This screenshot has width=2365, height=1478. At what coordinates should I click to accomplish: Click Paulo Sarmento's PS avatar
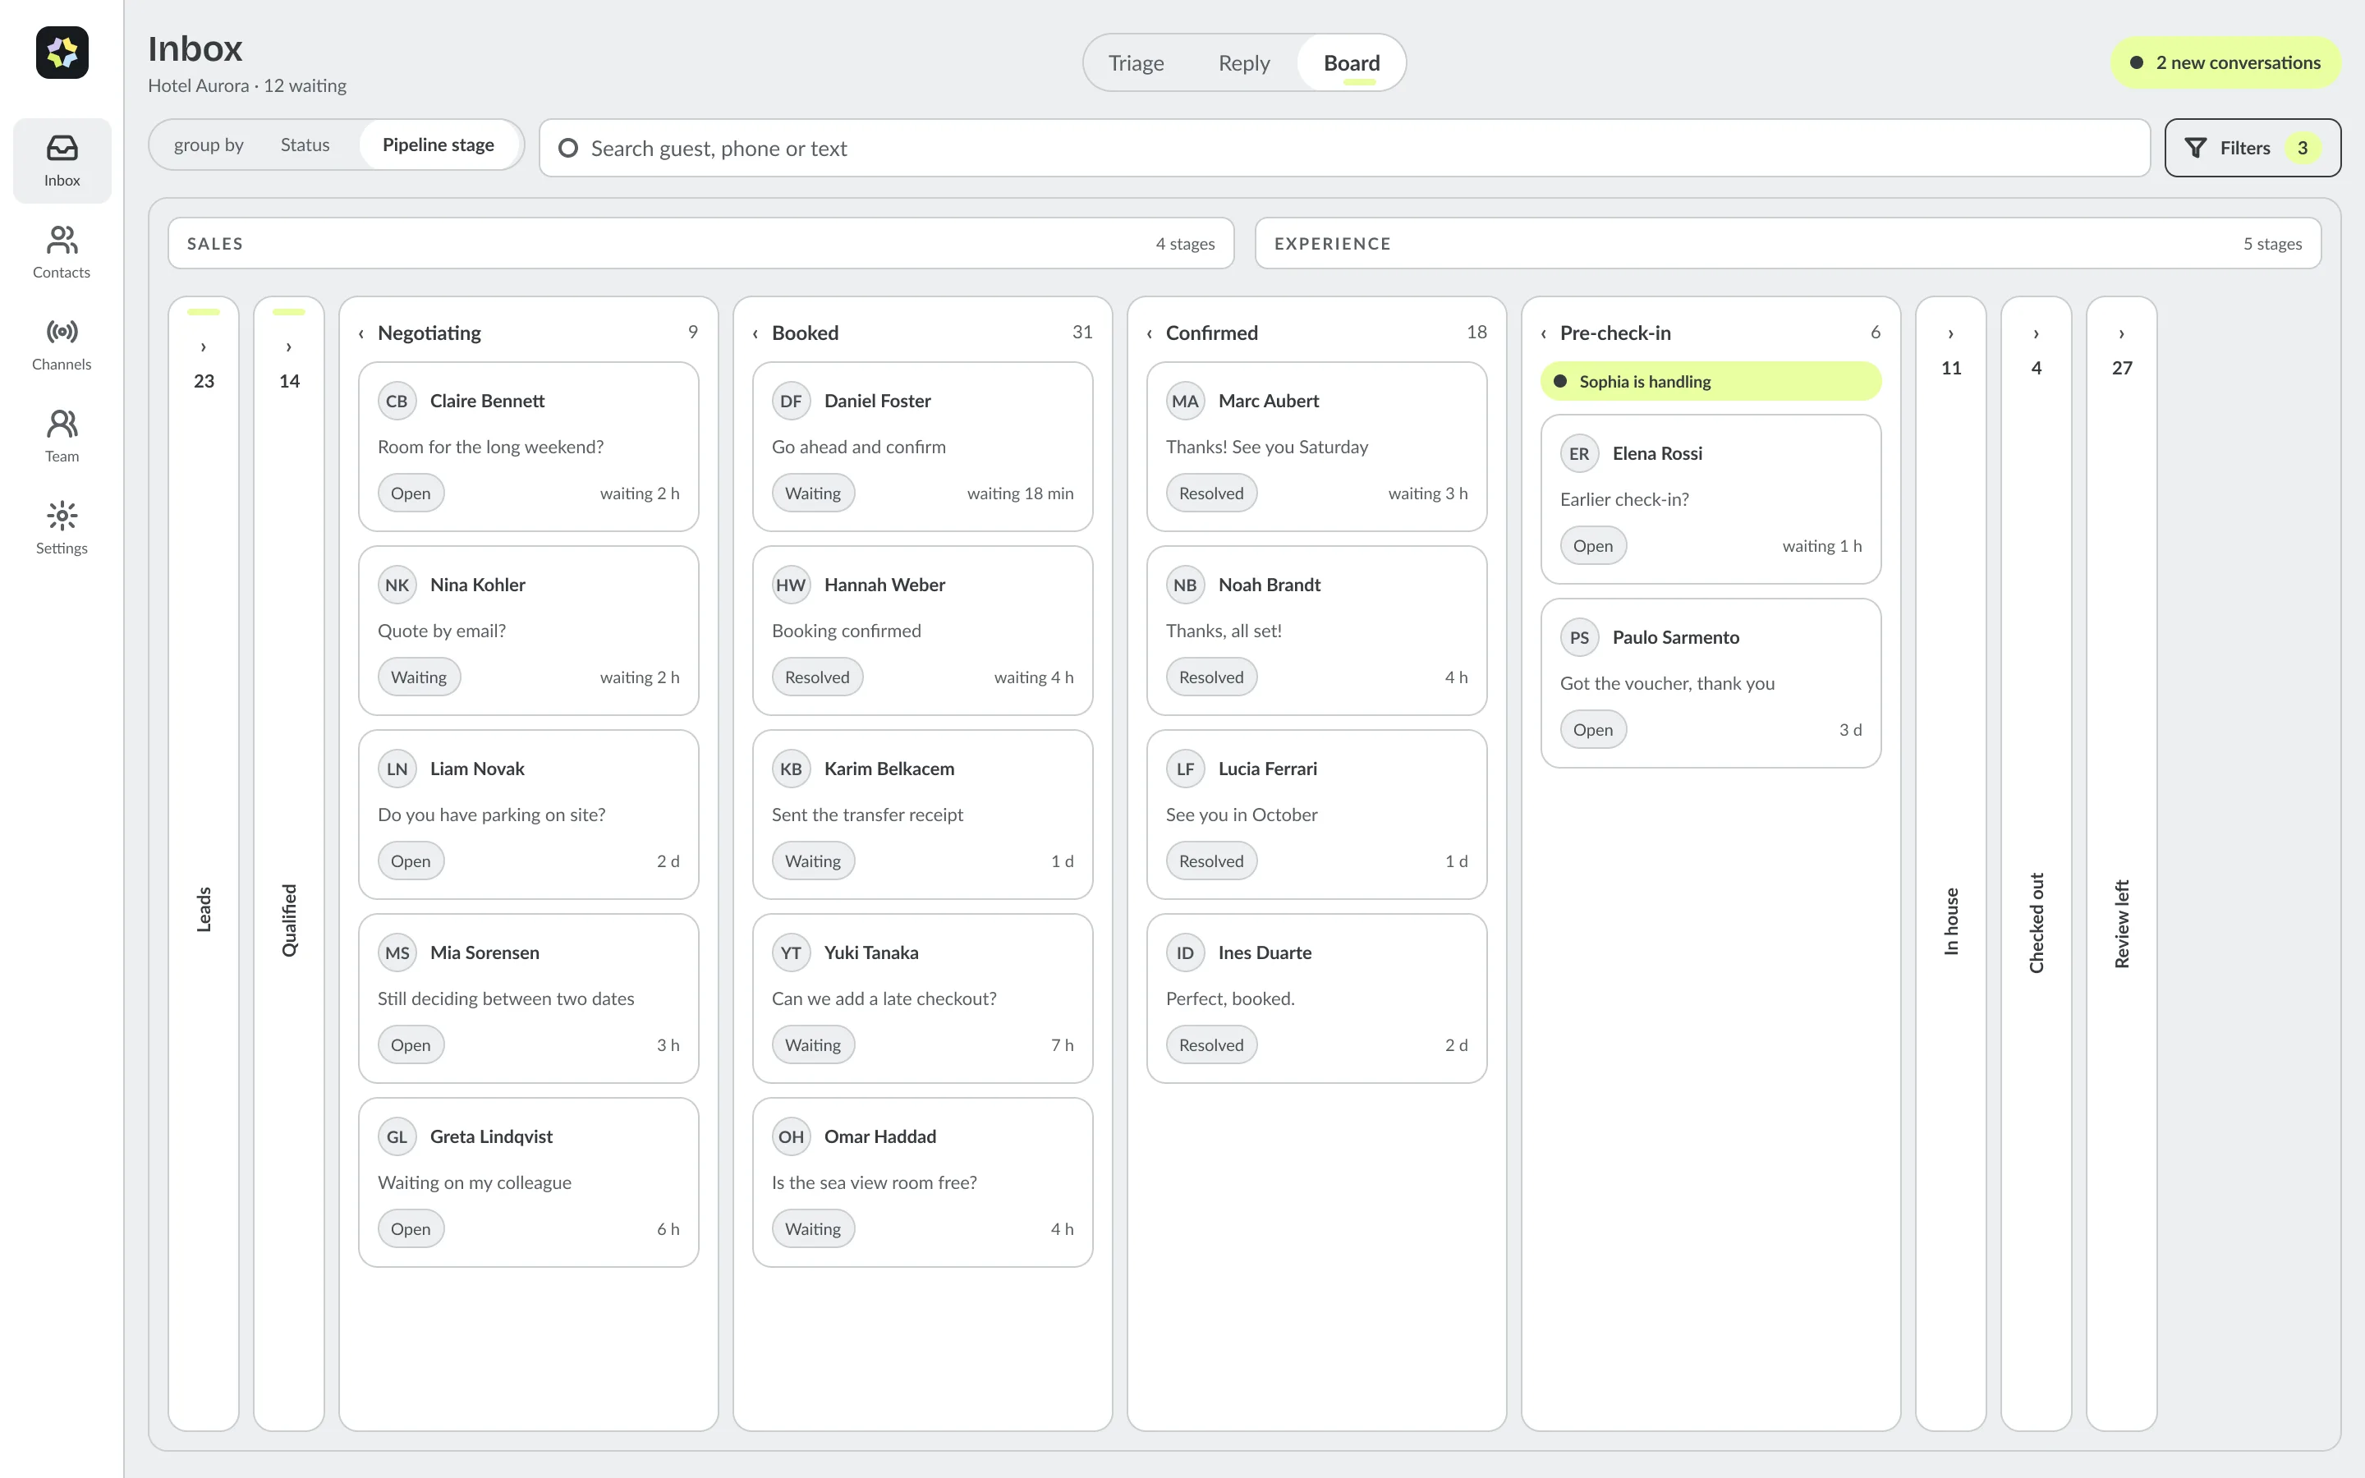tap(1579, 637)
